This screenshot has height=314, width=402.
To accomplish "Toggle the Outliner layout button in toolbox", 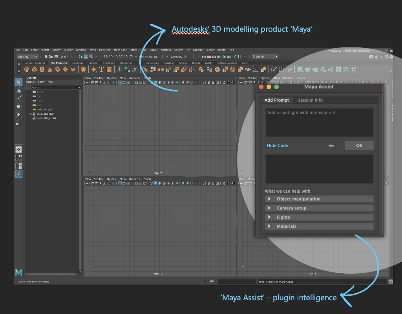I will (x=18, y=174).
